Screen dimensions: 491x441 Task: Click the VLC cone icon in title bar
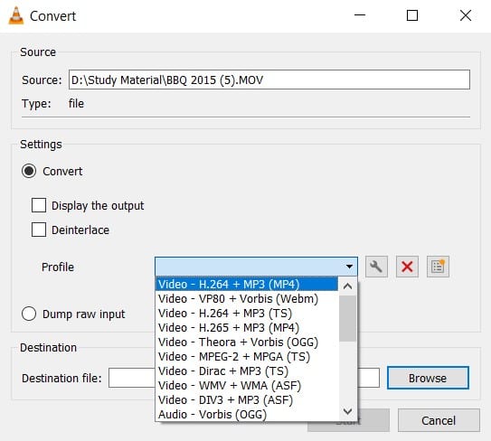click(x=16, y=15)
